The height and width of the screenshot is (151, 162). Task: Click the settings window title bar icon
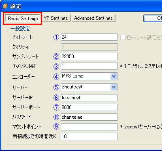click(x=5, y=6)
